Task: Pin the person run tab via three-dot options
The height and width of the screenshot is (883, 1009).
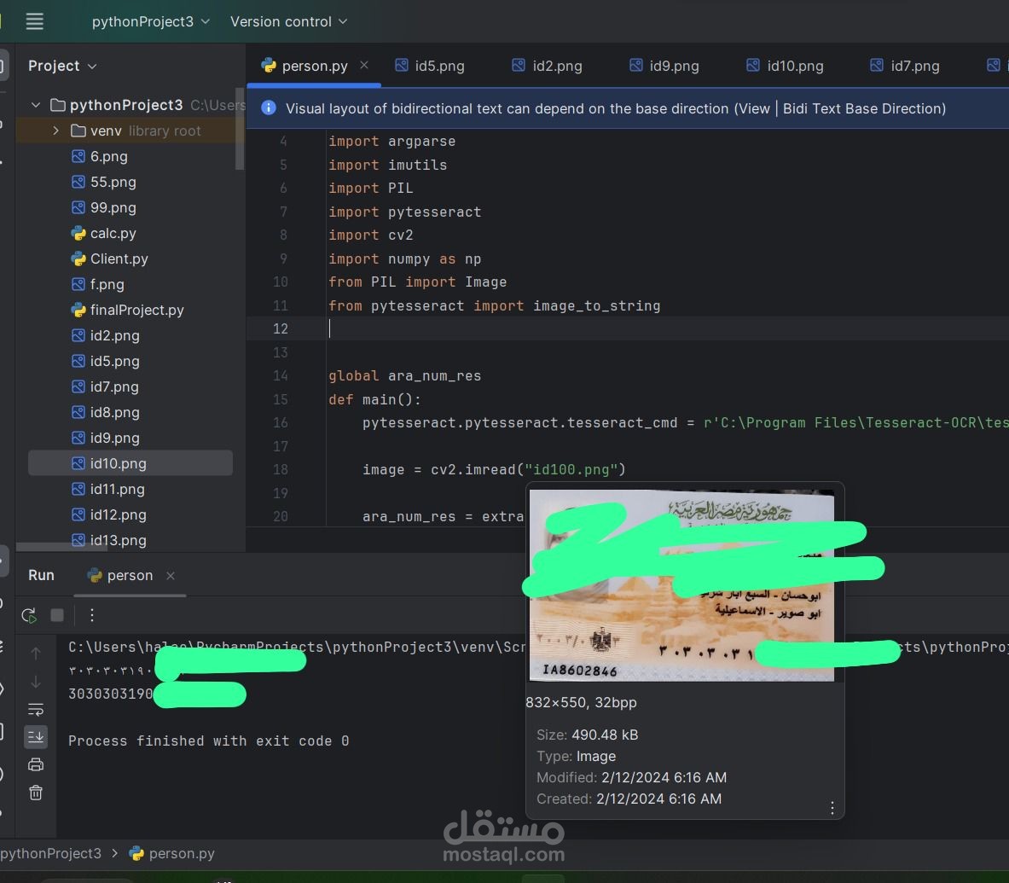Action: (92, 614)
